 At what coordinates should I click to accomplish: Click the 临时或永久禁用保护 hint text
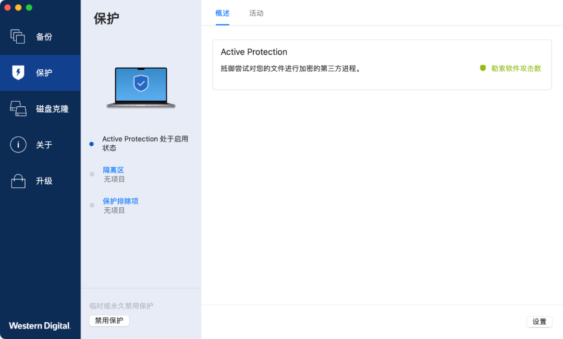pyautogui.click(x=121, y=306)
